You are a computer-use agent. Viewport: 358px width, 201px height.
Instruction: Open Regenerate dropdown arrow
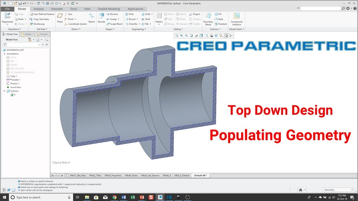pyautogui.click(x=8, y=25)
